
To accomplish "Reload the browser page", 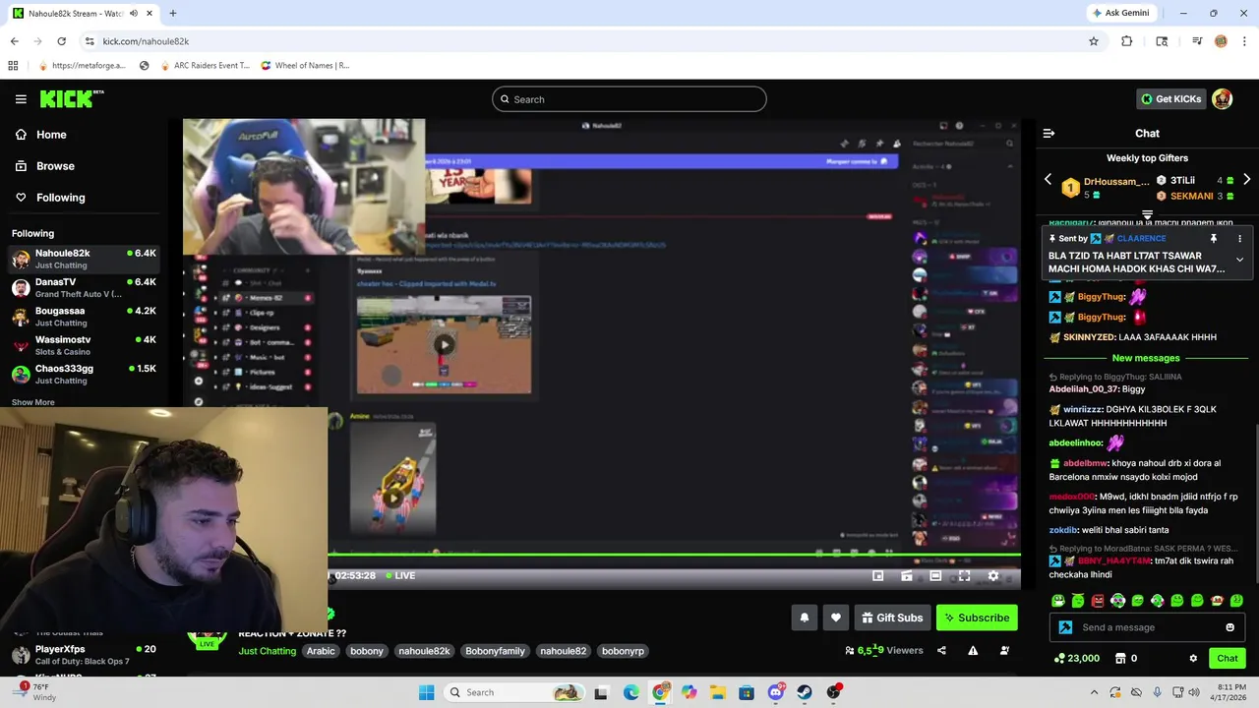I will pos(61,41).
